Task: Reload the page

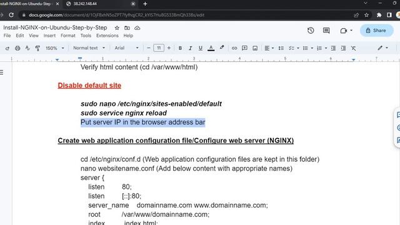Action: [x=11, y=15]
